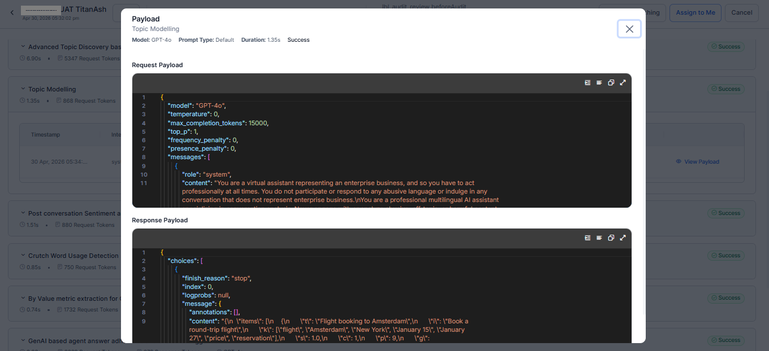
Task: Click the "logprobs": null line
Action: (x=206, y=295)
